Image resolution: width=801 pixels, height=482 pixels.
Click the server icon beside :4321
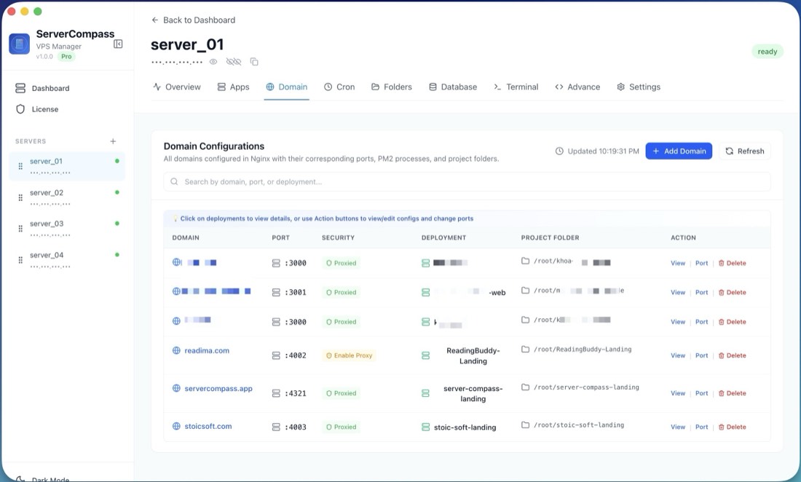276,393
